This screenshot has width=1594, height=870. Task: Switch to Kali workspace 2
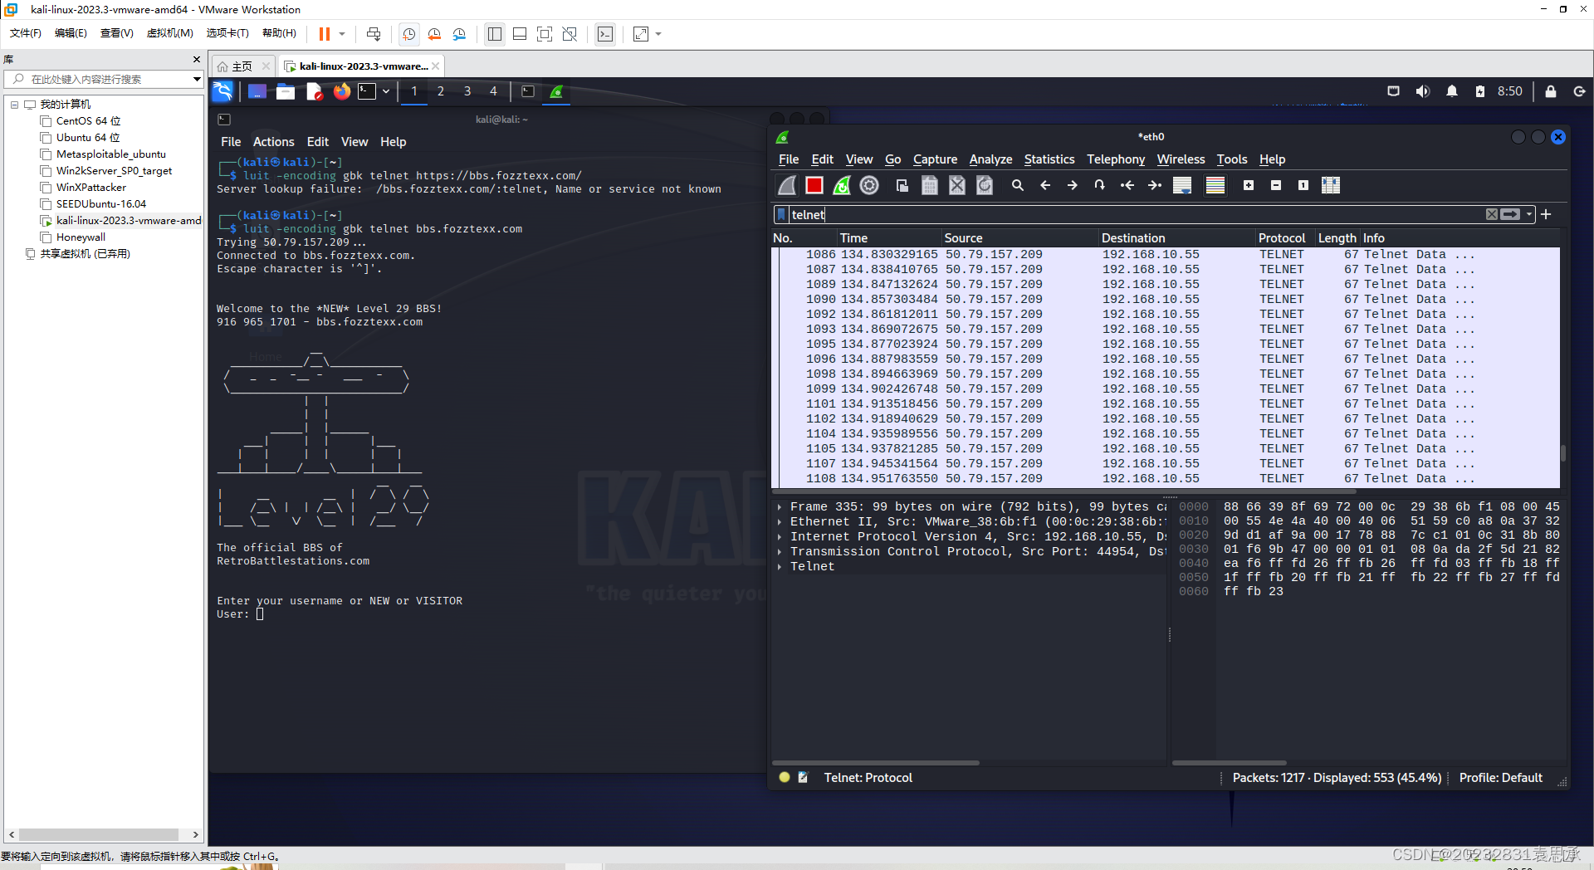(441, 91)
